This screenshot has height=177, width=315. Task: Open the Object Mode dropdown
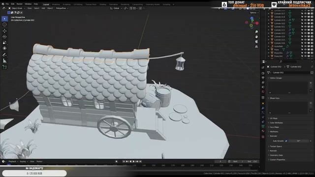(17, 8)
